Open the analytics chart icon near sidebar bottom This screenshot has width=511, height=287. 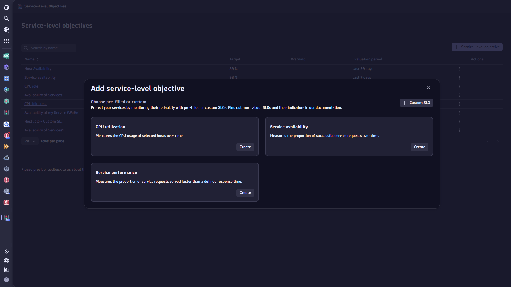click(x=6, y=270)
